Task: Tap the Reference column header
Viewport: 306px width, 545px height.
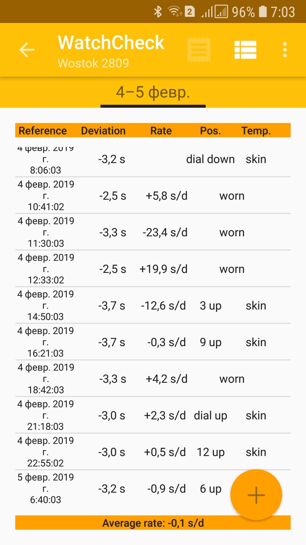Action: tap(42, 131)
